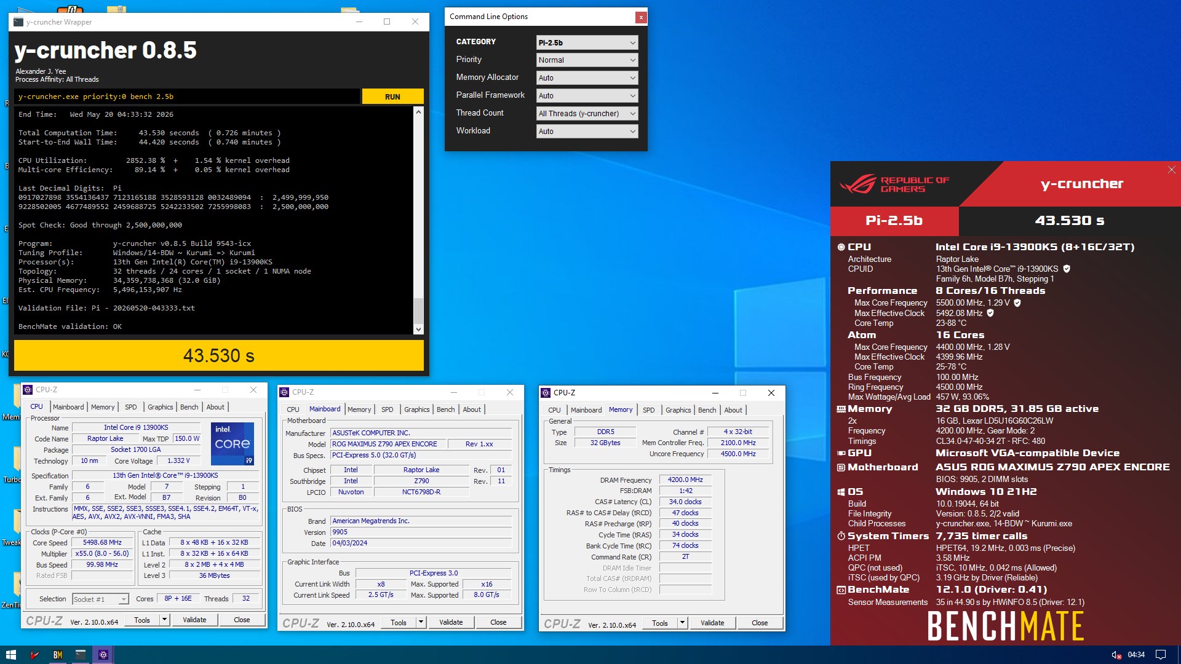Screen dimensions: 1181x664
Task: Click the yellow 43.530 s result bar
Action: [x=219, y=355]
